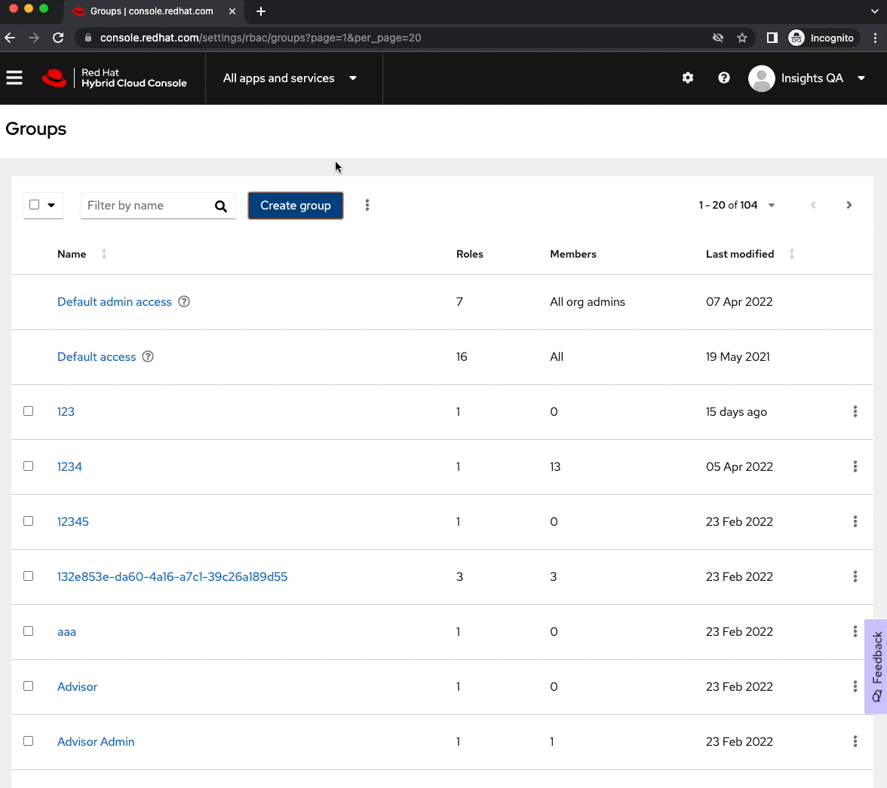The image size is (887, 788).
Task: Click the Create group button
Action: point(296,206)
